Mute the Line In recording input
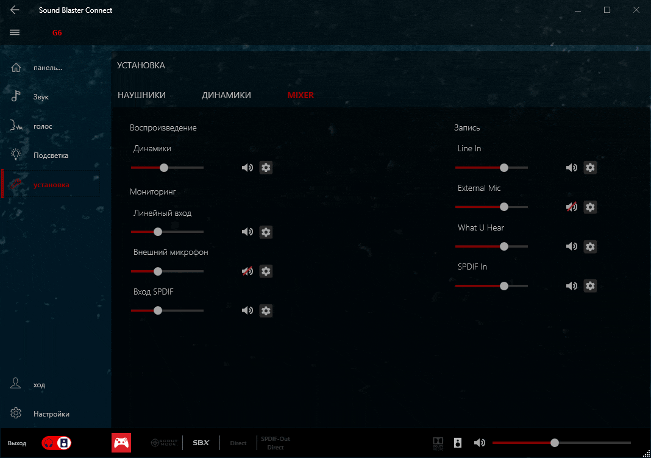This screenshot has height=458, width=651. pos(571,168)
